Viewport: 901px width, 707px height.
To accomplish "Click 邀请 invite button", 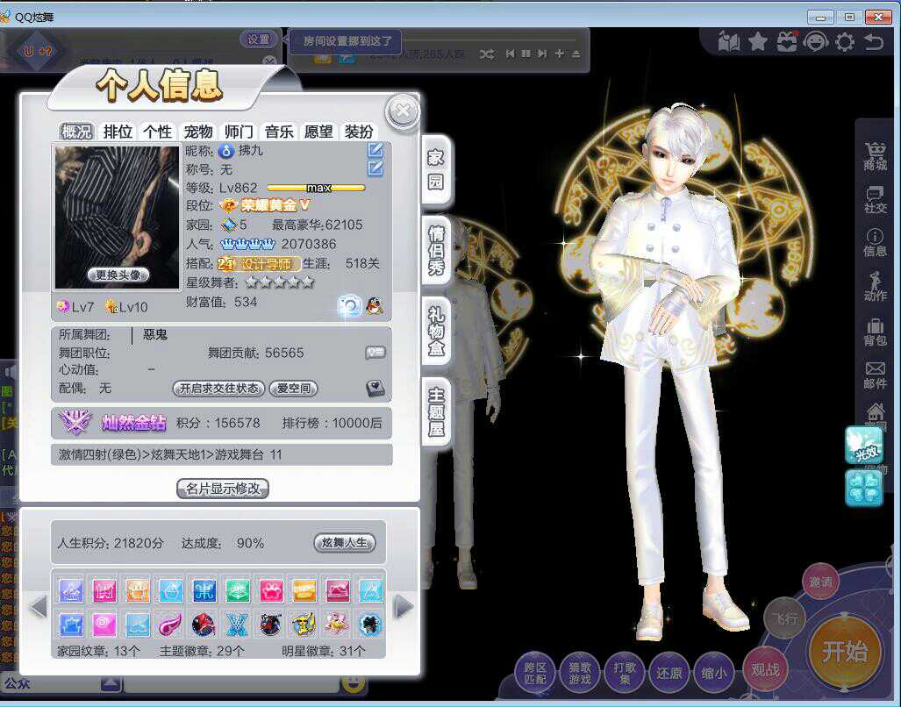I will click(820, 582).
